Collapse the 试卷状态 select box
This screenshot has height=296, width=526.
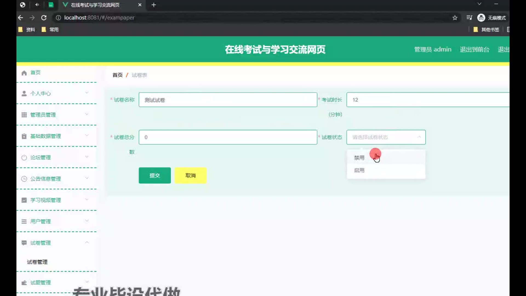(419, 137)
